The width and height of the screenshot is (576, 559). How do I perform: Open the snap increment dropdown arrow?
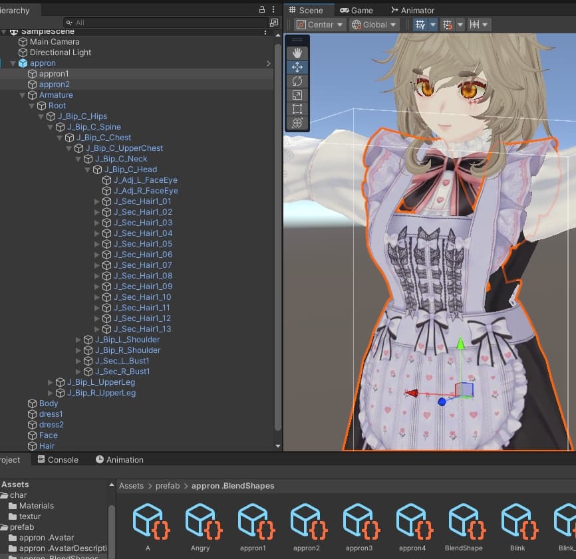click(x=486, y=25)
